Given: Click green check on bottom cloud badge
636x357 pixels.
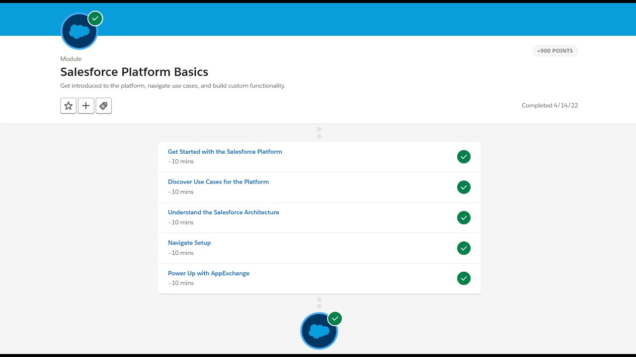Looking at the screenshot, I should pos(335,318).
